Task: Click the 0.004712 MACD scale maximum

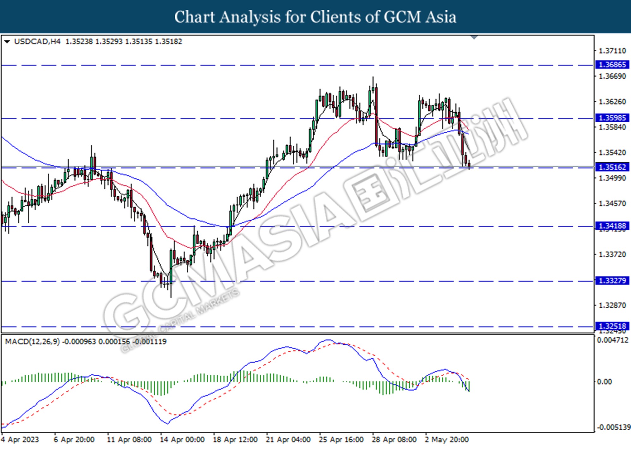Action: 612,340
